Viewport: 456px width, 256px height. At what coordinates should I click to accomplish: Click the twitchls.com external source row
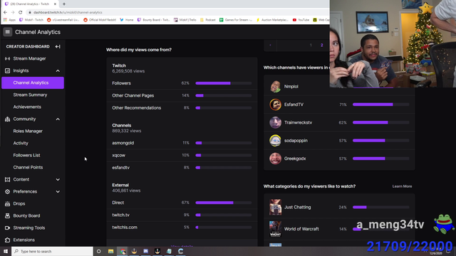[182, 228]
